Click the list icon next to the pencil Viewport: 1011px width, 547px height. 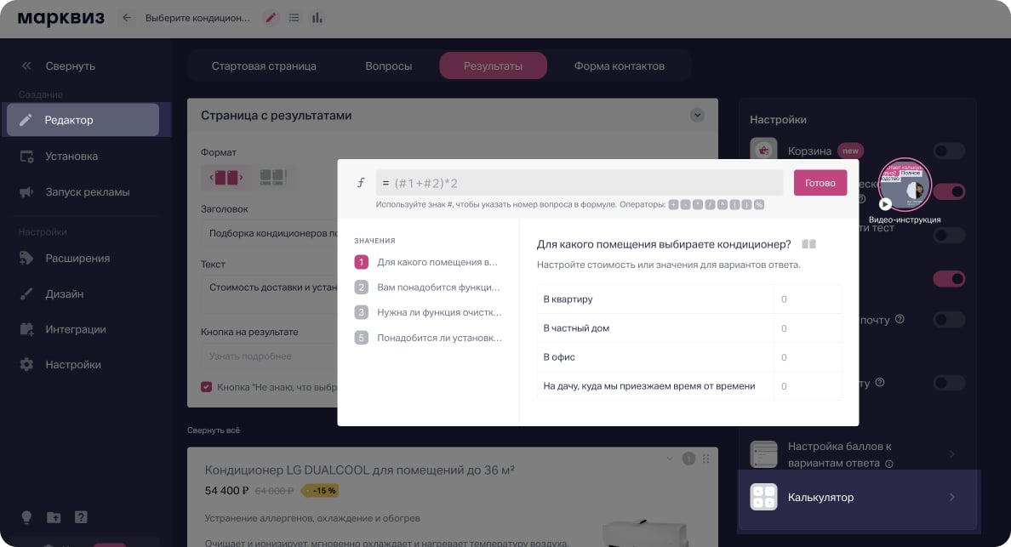(x=294, y=17)
